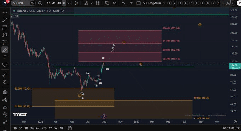Open symbol search for SOLUSD
The image size is (241, 131).
tap(18, 3)
